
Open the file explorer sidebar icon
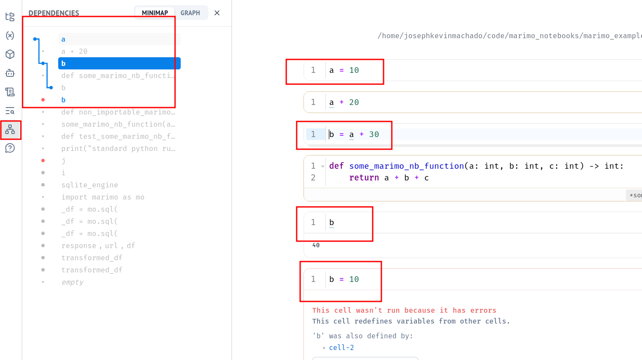[10, 17]
